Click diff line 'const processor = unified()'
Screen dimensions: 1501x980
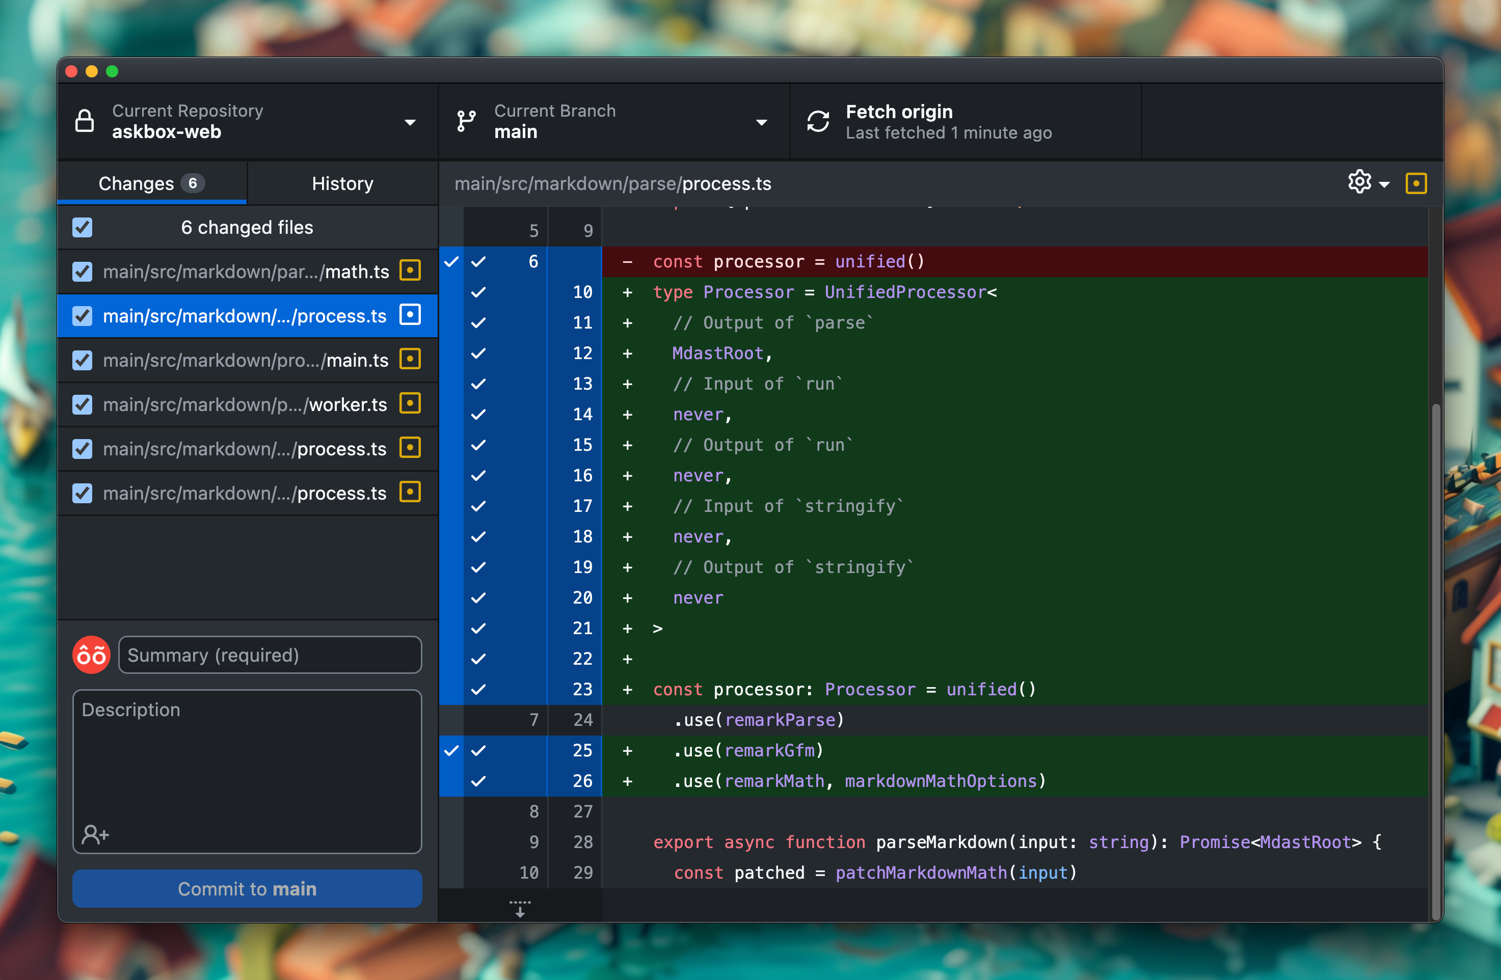[x=1014, y=262]
